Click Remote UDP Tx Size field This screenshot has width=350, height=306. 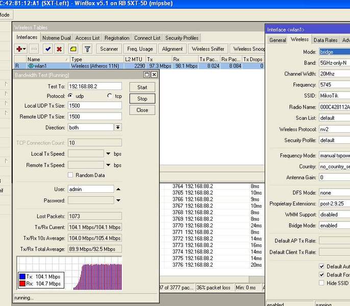coord(95,116)
